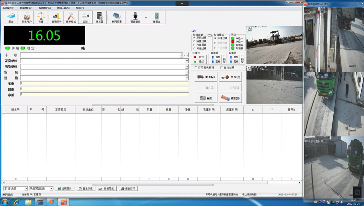The height and width of the screenshot is (206, 364).
Task: Select 销售过磅 weighing type
Action: point(200,41)
